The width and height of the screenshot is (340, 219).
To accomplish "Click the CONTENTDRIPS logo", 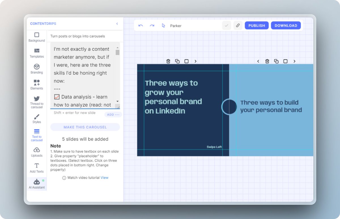I will [43, 24].
